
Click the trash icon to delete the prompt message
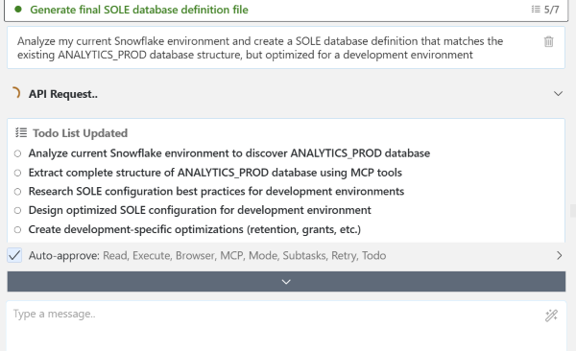[548, 41]
